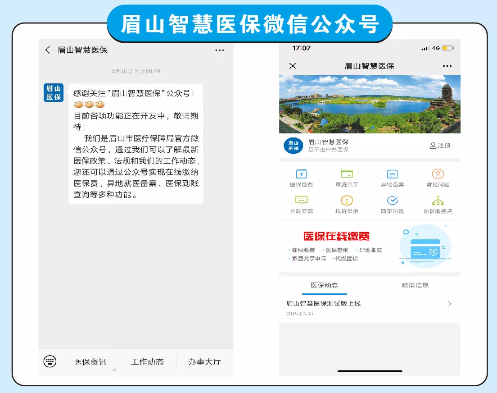Tap the round 眉山医保 logo
The image size is (497, 393).
[x=293, y=146]
